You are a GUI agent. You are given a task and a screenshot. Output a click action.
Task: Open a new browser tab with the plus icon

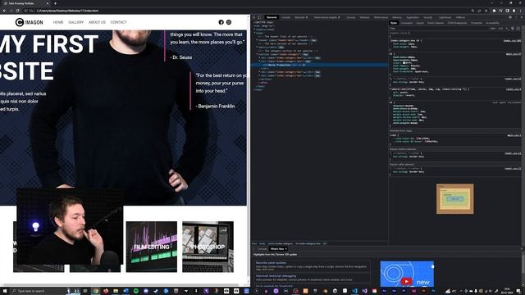point(55,3)
